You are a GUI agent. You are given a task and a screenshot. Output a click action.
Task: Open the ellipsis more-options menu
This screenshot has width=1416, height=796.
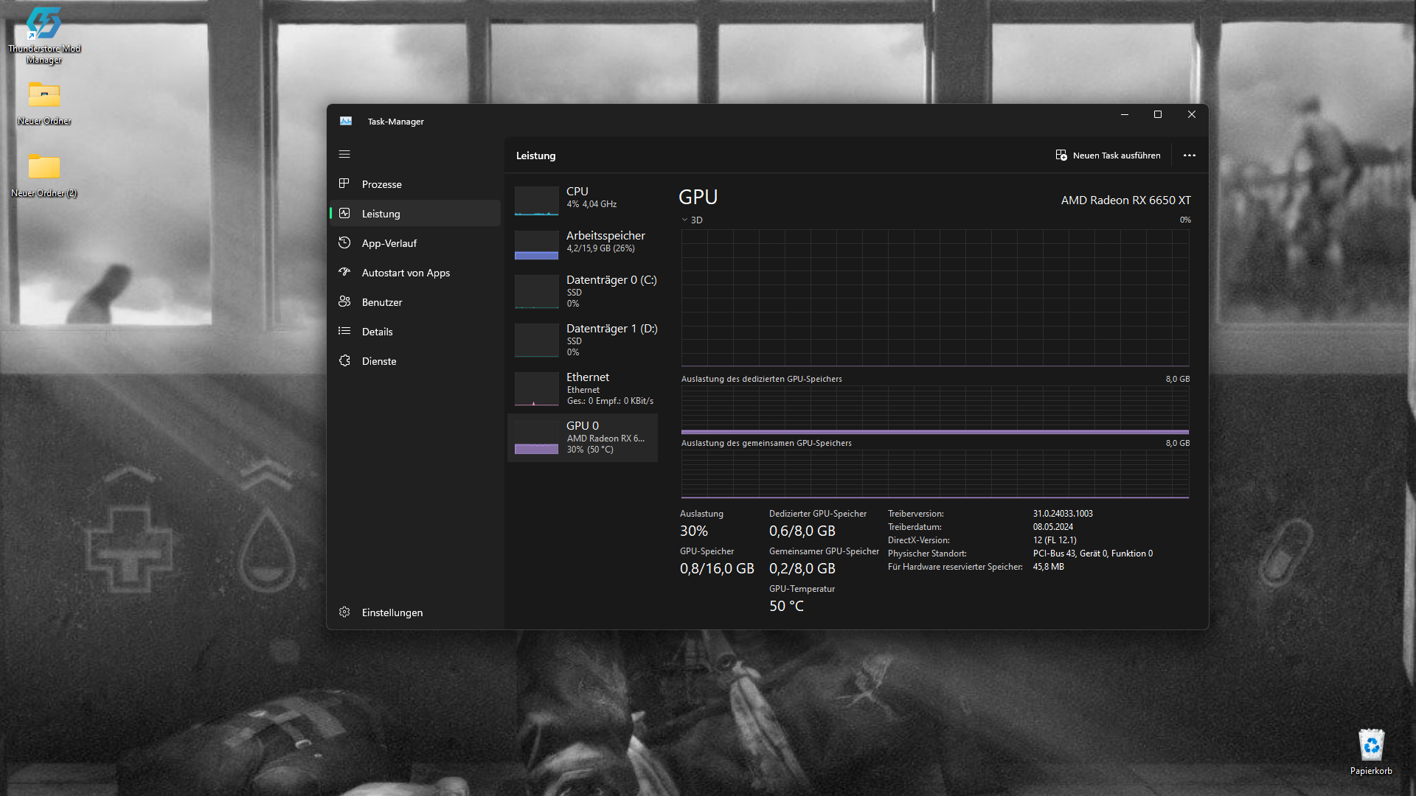pyautogui.click(x=1189, y=156)
